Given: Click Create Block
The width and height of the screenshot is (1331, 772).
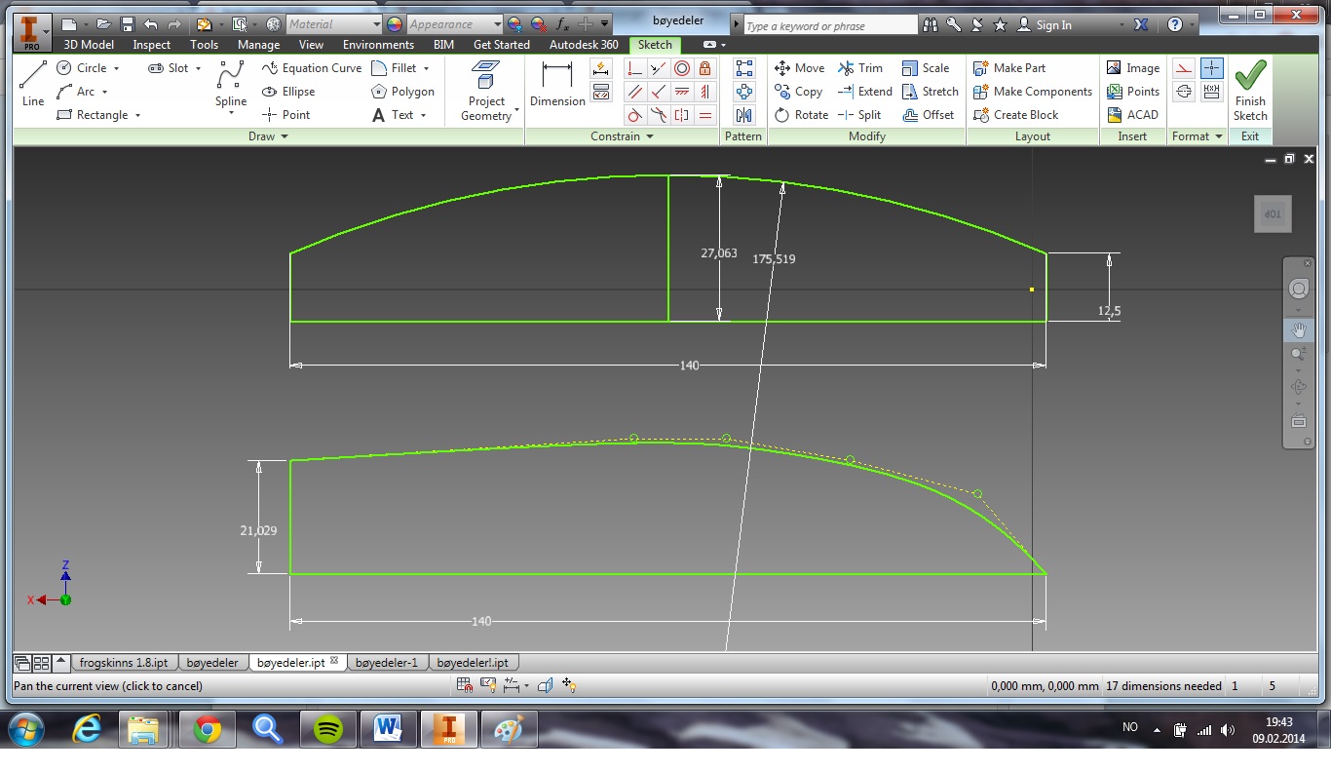Looking at the screenshot, I should coord(1016,115).
